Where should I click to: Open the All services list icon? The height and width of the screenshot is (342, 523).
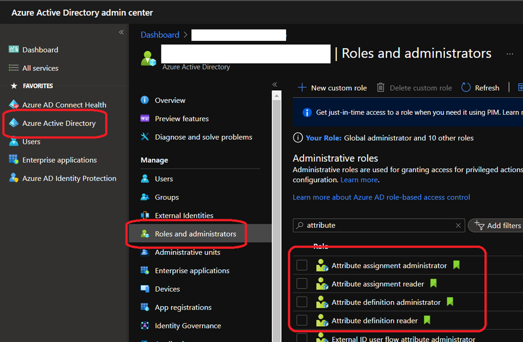(14, 68)
